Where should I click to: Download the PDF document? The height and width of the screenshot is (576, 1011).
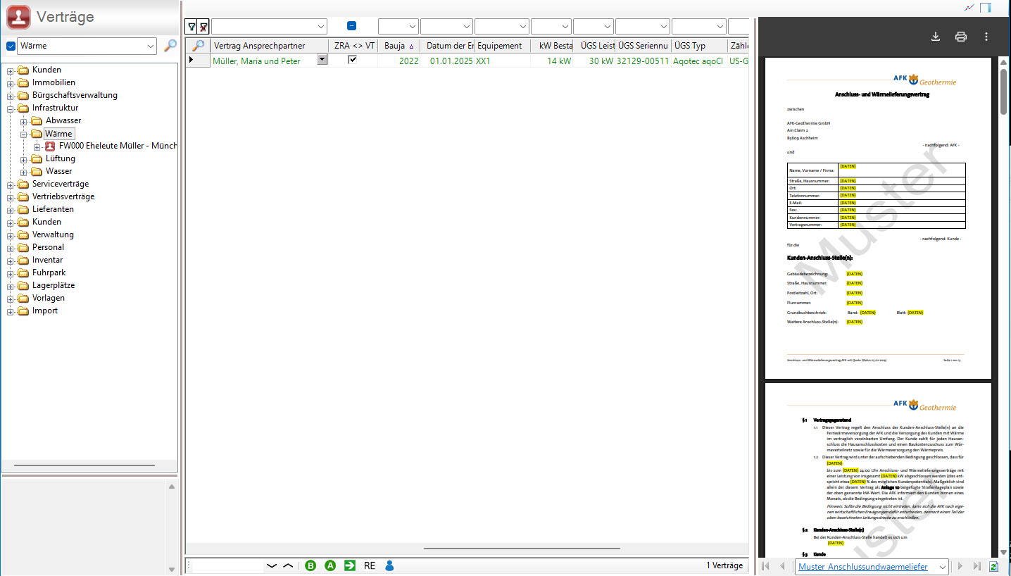click(936, 37)
